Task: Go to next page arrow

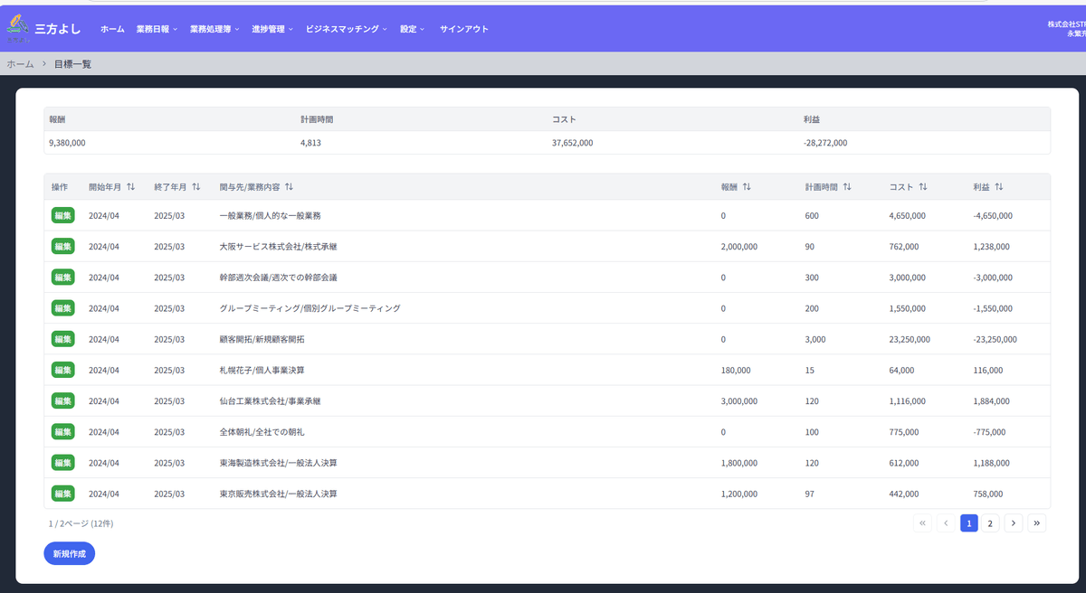Action: tap(1014, 522)
